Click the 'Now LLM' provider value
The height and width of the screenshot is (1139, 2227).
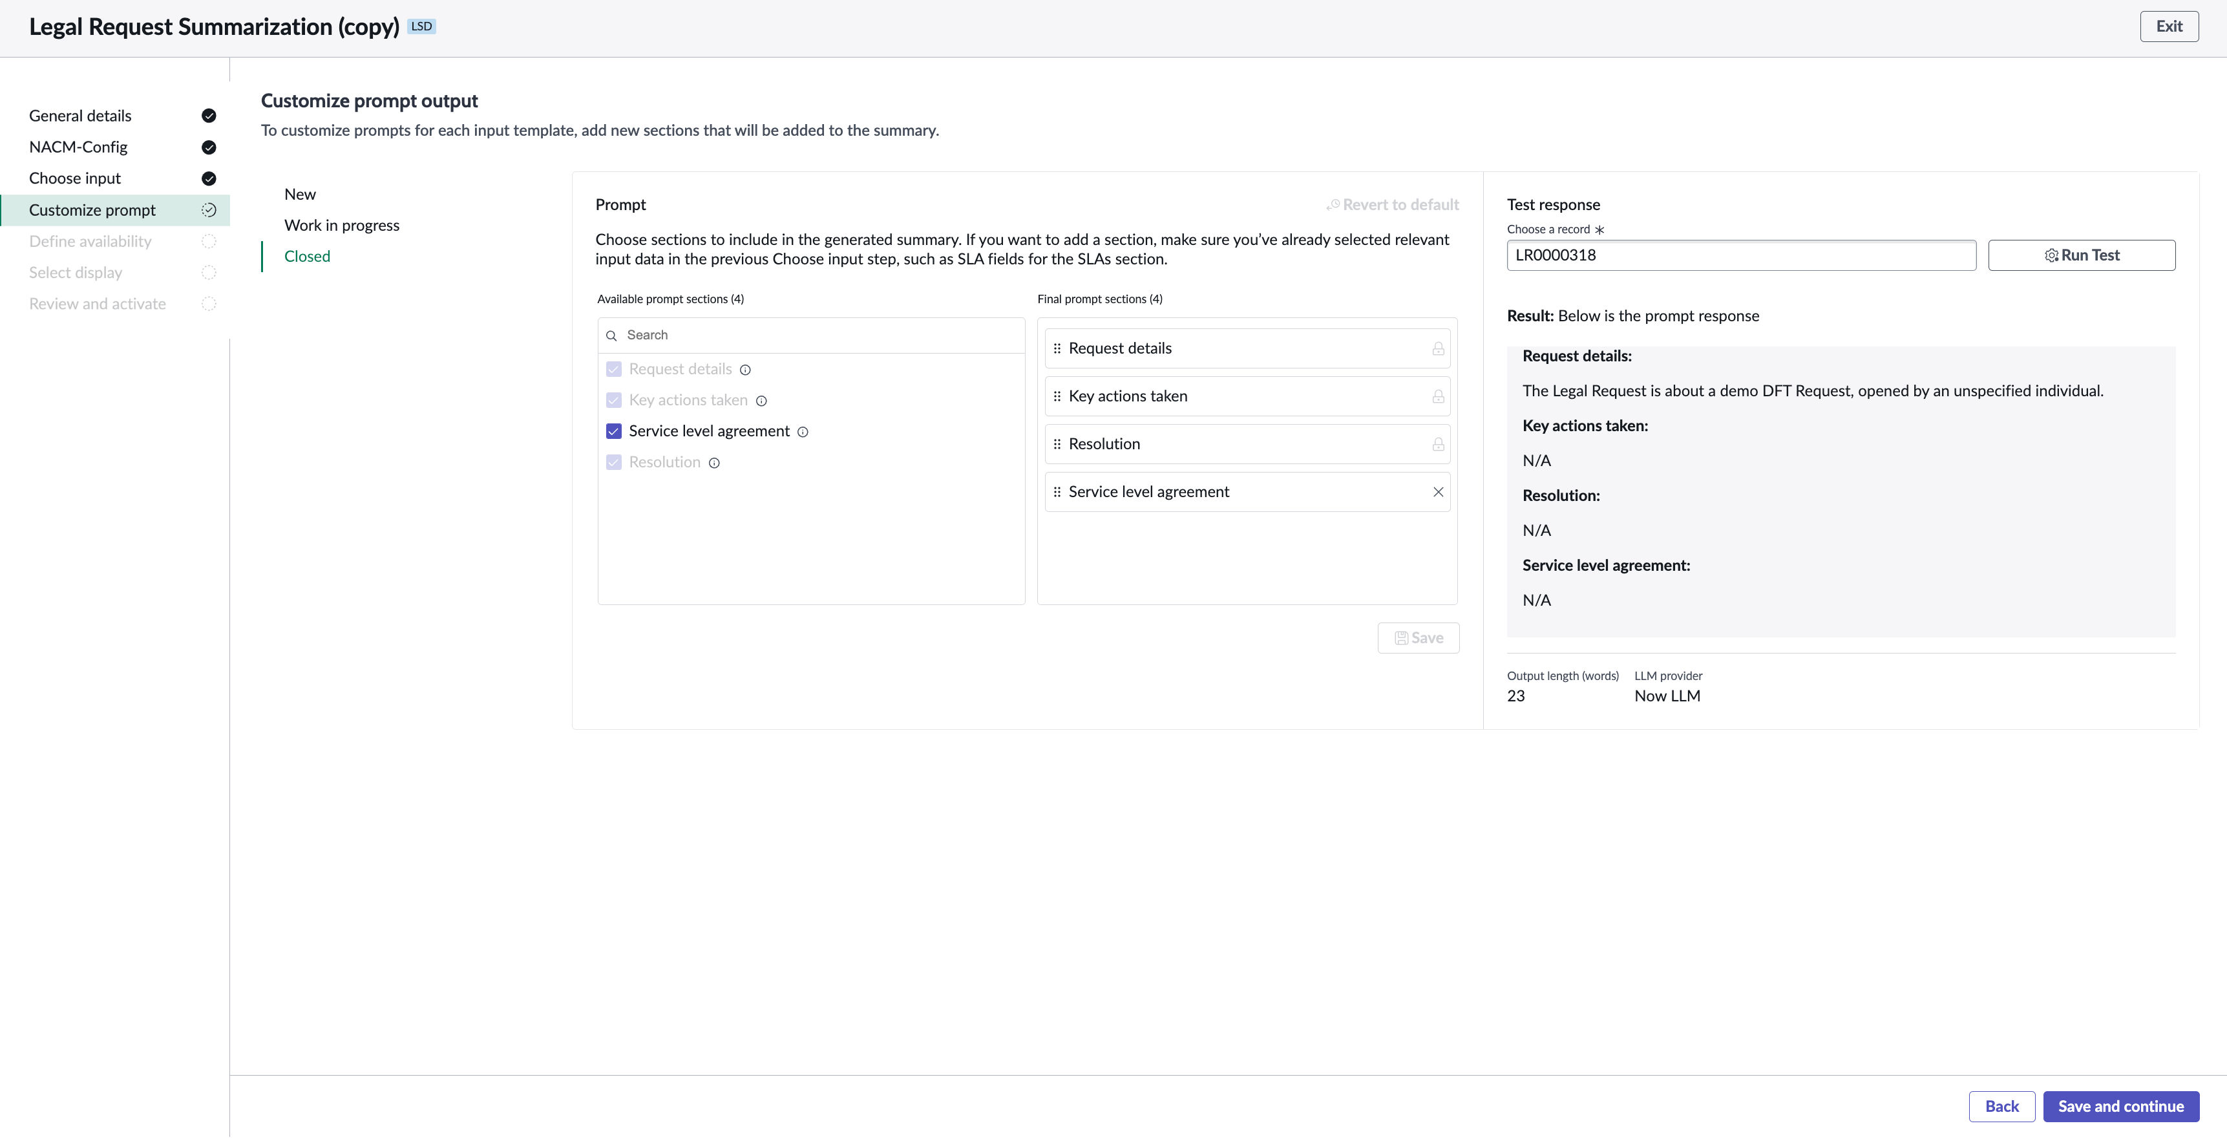(x=1667, y=696)
